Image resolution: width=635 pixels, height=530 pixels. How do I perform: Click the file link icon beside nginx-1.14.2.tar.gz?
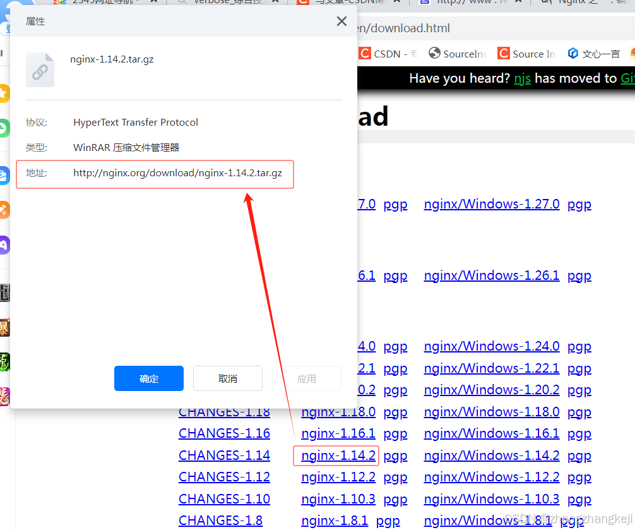40,70
